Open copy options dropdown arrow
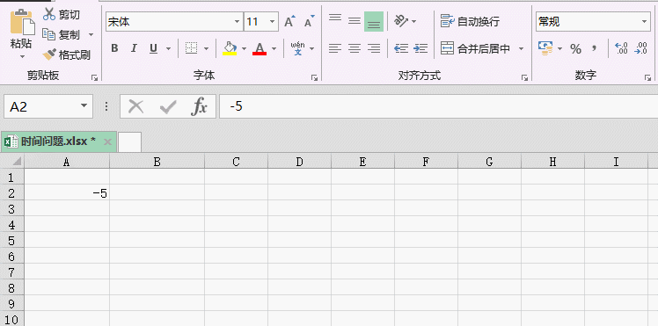This screenshot has height=326, width=658. [x=91, y=35]
